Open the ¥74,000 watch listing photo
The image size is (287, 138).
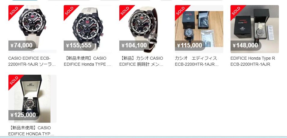pos(32,29)
